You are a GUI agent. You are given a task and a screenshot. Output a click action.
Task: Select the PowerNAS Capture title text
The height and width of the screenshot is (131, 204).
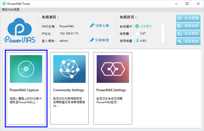[24, 90]
